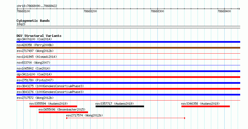Click the nsv1141945 (Alsmadi2014) label
Screen dimensions: 248x129
tap(37, 57)
